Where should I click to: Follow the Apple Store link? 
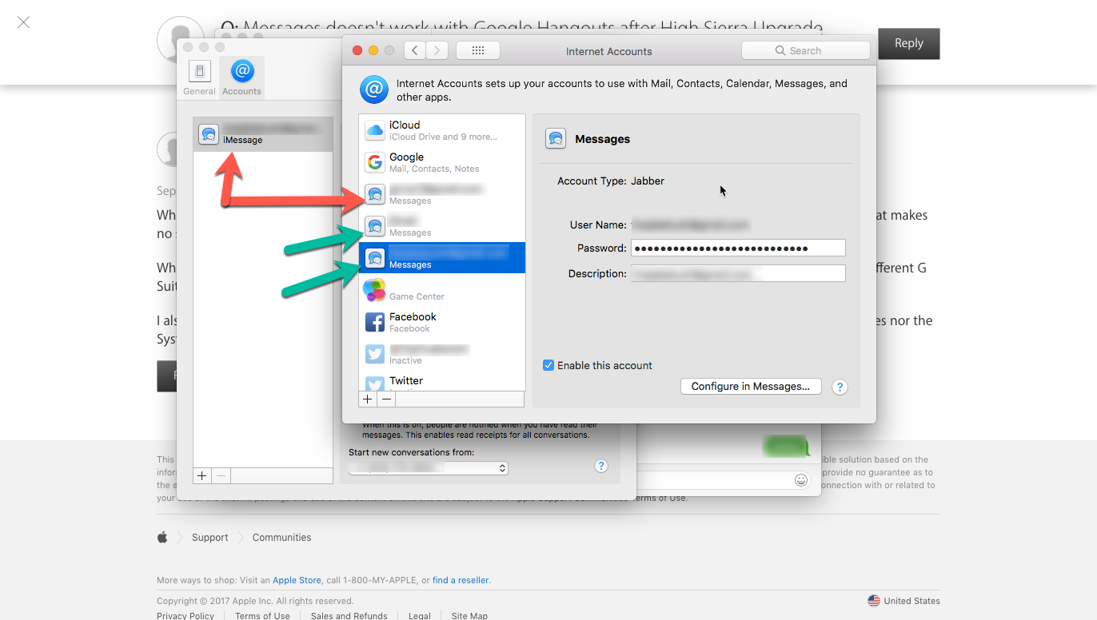[x=297, y=580]
